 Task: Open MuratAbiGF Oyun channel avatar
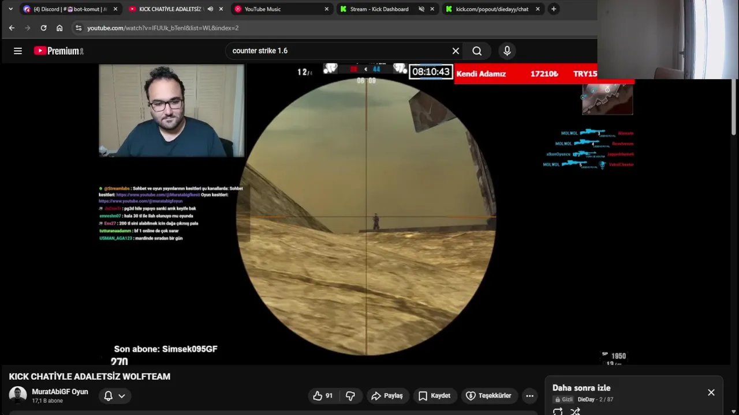17,395
